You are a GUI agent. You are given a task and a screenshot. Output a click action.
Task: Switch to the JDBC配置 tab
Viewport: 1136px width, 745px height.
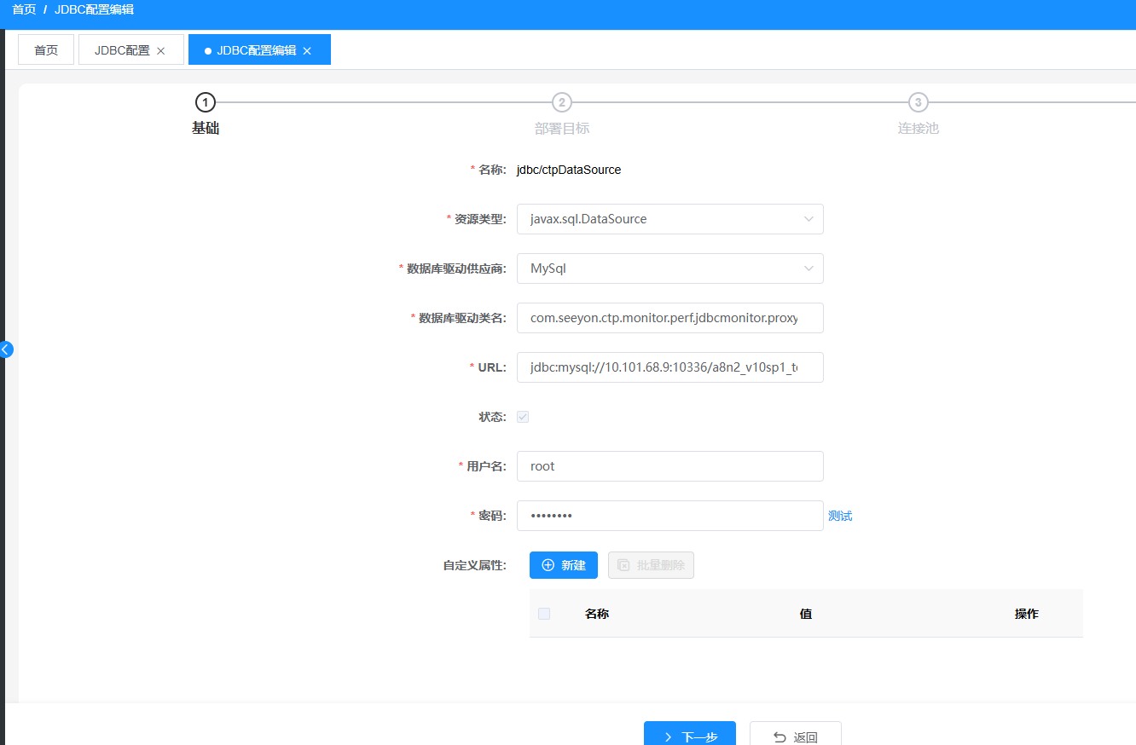(122, 50)
